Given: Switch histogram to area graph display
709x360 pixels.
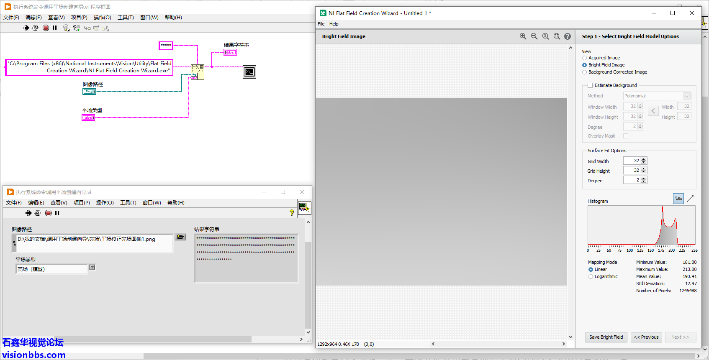Looking at the screenshot, I should [678, 199].
